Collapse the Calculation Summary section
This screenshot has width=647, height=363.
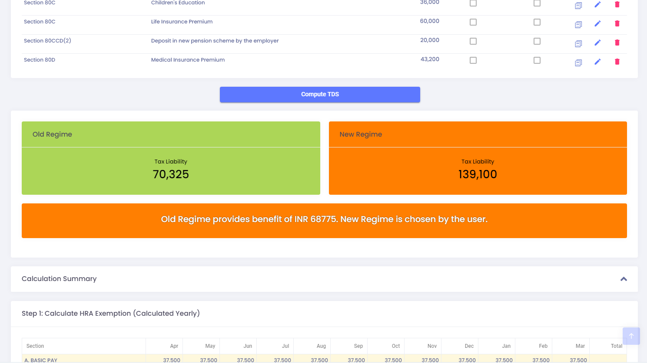624,279
